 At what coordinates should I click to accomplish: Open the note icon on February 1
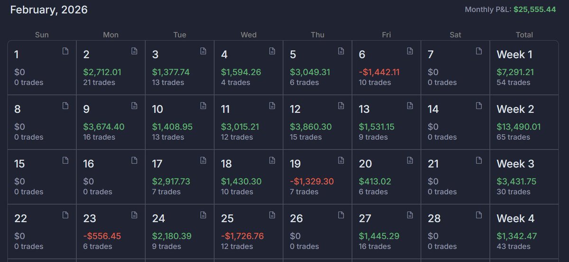point(65,51)
